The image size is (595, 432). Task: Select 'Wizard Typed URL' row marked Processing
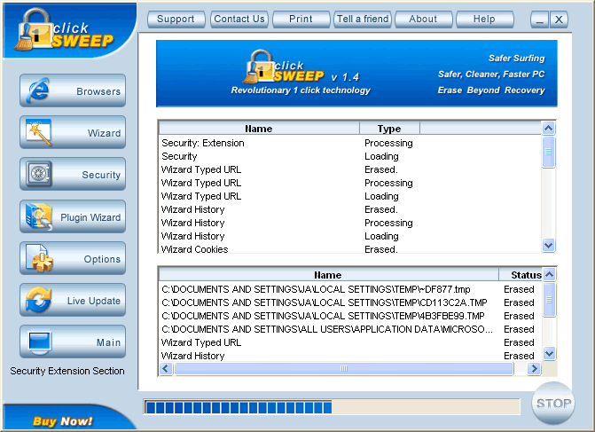tap(350, 183)
